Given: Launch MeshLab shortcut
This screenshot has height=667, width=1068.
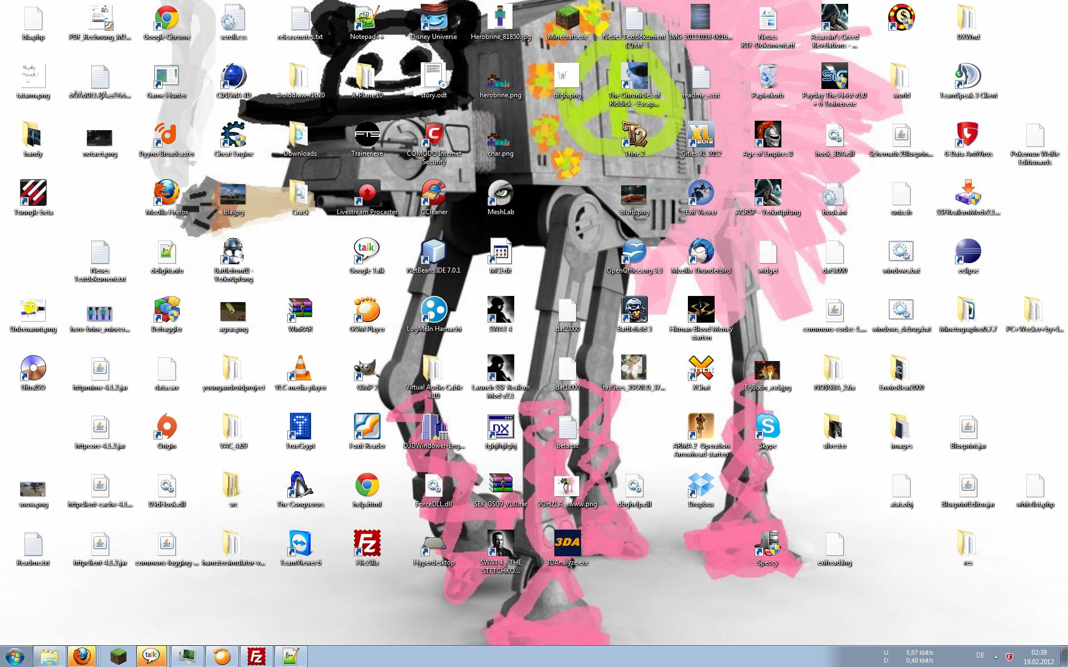Looking at the screenshot, I should [500, 198].
